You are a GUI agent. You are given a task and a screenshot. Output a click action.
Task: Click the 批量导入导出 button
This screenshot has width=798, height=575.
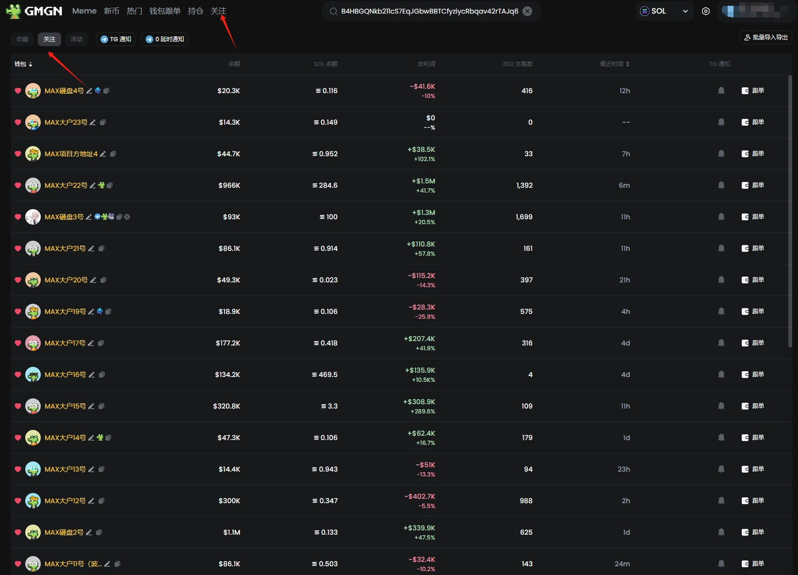765,37
